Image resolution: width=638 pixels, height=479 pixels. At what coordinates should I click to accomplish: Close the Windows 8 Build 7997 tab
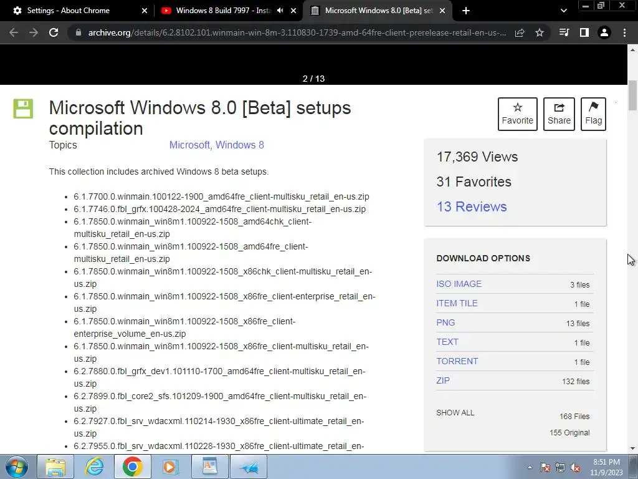coord(293,11)
